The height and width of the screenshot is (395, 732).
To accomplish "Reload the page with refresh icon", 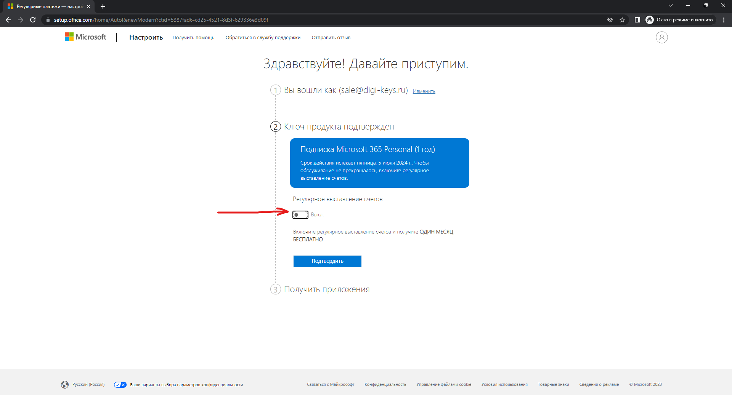I will pos(33,20).
